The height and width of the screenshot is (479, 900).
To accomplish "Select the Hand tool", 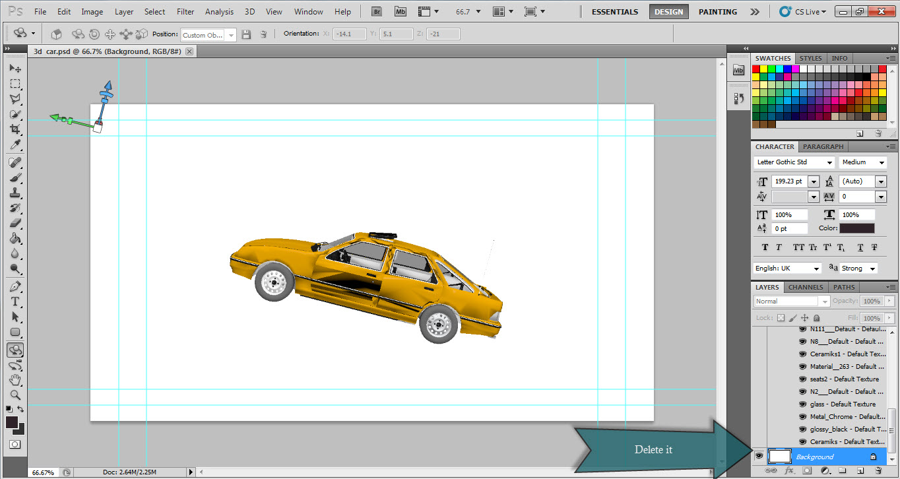I will (x=15, y=380).
